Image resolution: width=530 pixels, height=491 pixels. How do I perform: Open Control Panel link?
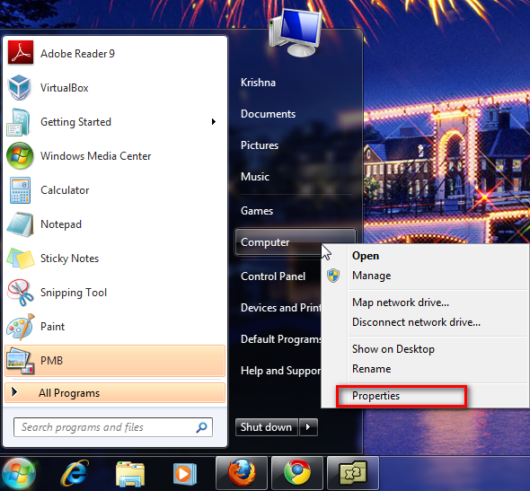coord(273,276)
